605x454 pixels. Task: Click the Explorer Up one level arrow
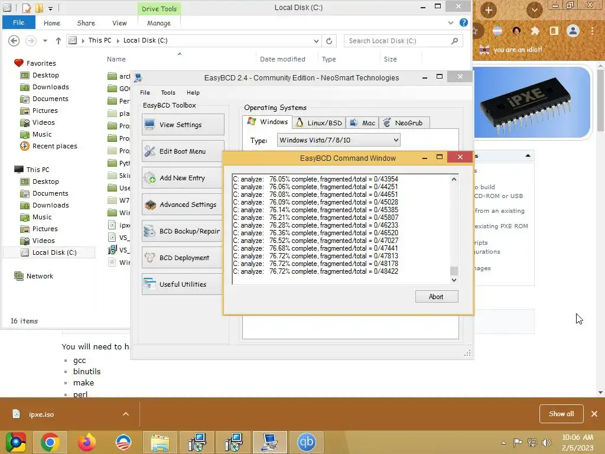58,41
